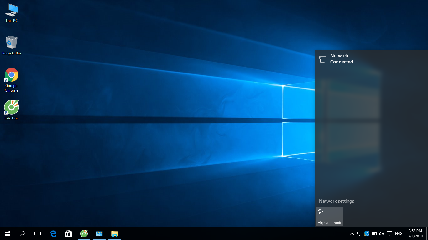Switch to Cốc Cốc in the taskbar
Screen dimensions: 428x240
click(x=84, y=233)
